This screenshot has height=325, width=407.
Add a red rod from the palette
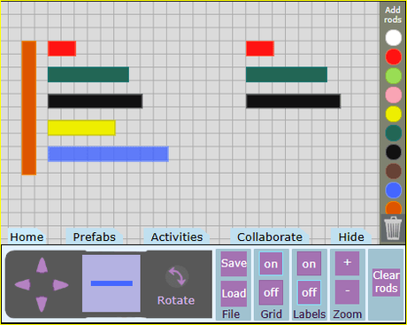click(393, 57)
